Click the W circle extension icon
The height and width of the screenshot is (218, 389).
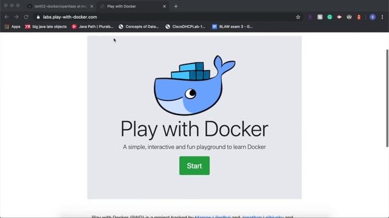coord(349,17)
